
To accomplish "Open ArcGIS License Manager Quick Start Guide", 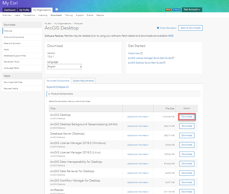I will [x=150, y=58].
